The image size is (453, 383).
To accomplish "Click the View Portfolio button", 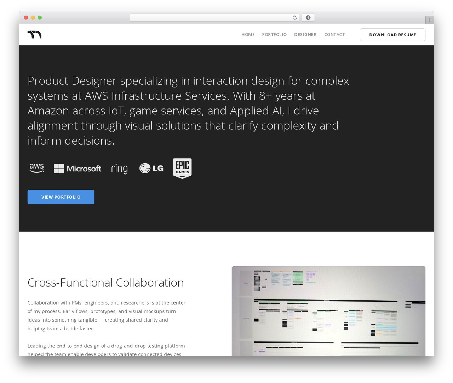I will click(x=61, y=197).
